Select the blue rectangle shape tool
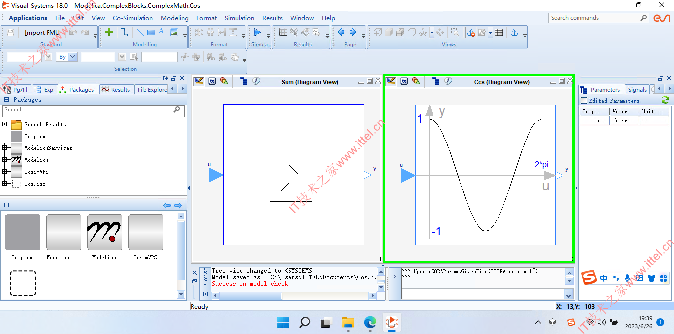This screenshot has width=674, height=334. pyautogui.click(x=151, y=32)
